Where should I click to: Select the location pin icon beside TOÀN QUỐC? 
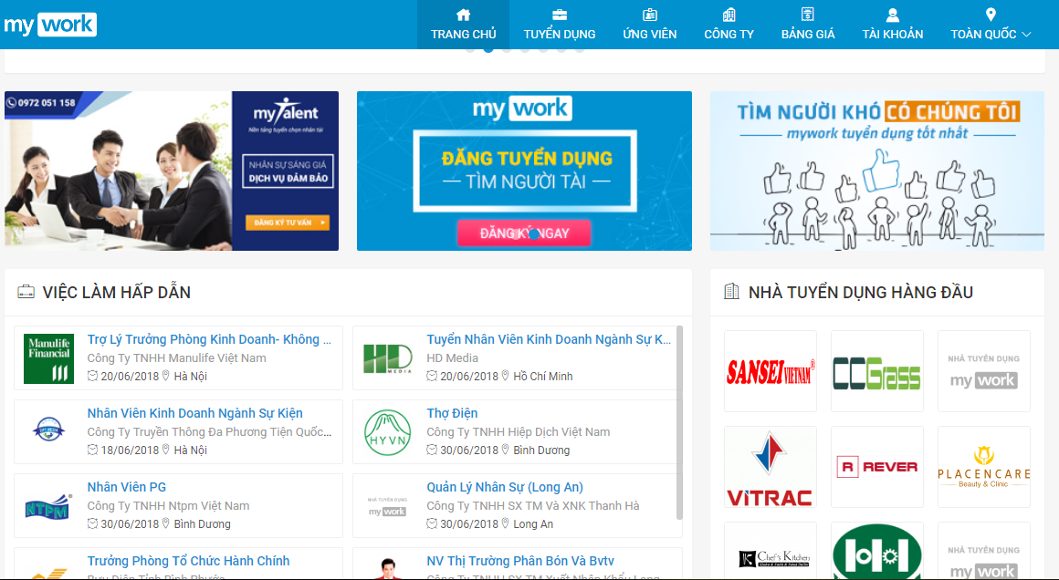tap(989, 14)
